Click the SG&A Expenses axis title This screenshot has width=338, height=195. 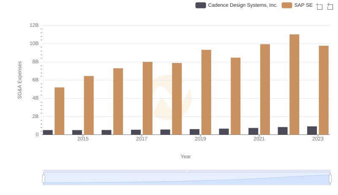[19, 80]
